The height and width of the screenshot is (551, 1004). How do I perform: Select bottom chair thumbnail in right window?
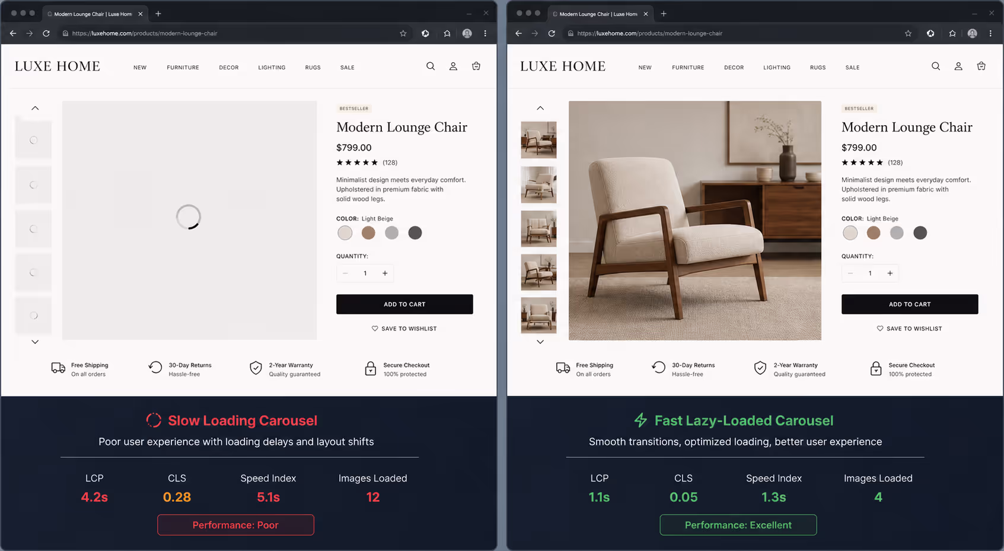[538, 316]
